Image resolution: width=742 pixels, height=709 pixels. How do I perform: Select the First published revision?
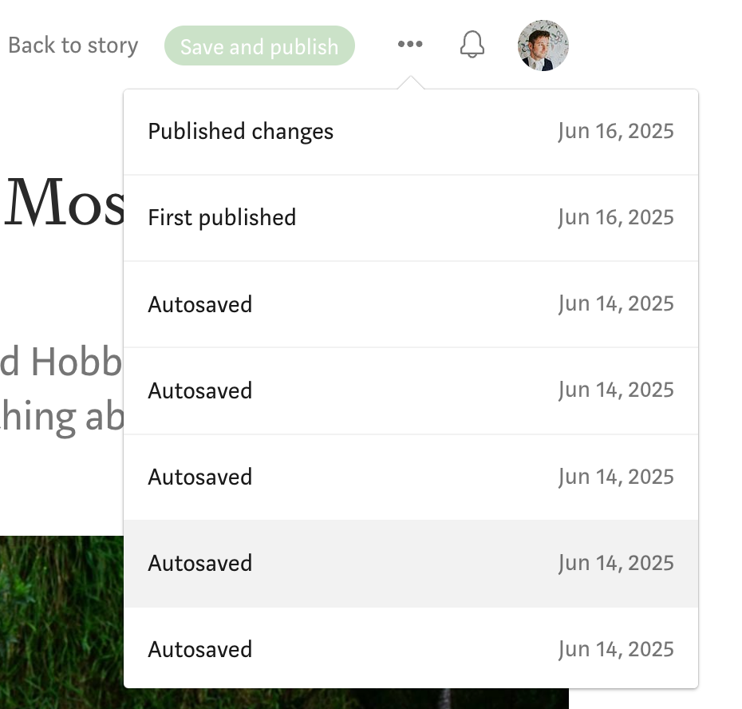(x=411, y=218)
